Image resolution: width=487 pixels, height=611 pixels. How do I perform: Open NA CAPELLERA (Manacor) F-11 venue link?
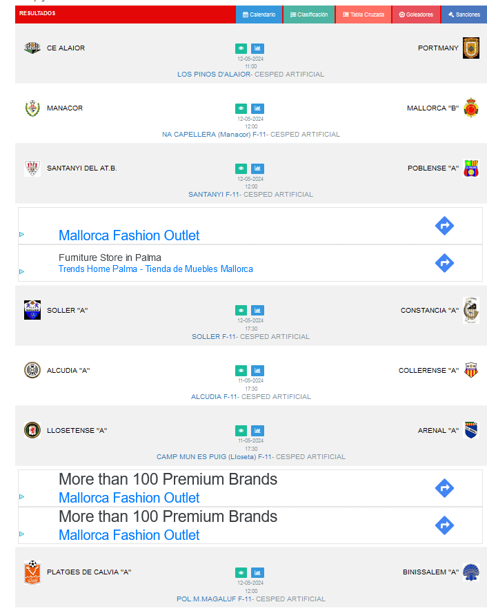214,135
